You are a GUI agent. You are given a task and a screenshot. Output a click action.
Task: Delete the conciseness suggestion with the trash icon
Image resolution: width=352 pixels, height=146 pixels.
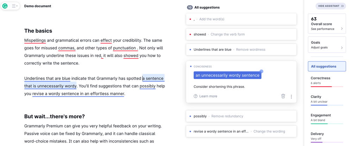pos(283,96)
